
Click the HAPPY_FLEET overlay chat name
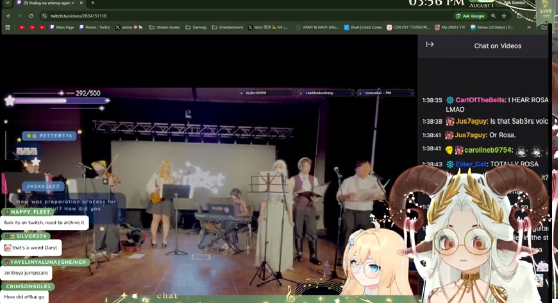tap(27, 211)
